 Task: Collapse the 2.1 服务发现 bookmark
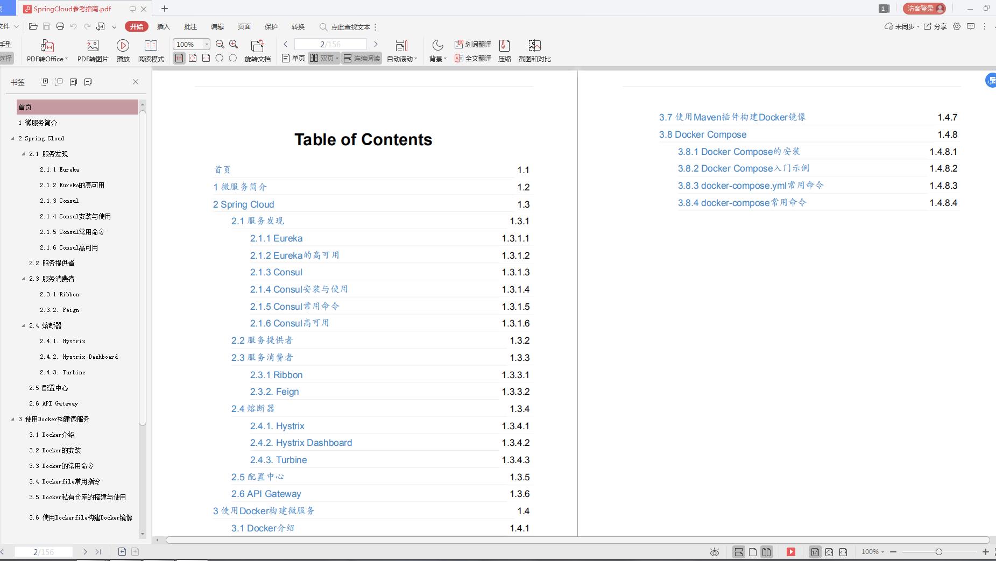pos(24,154)
